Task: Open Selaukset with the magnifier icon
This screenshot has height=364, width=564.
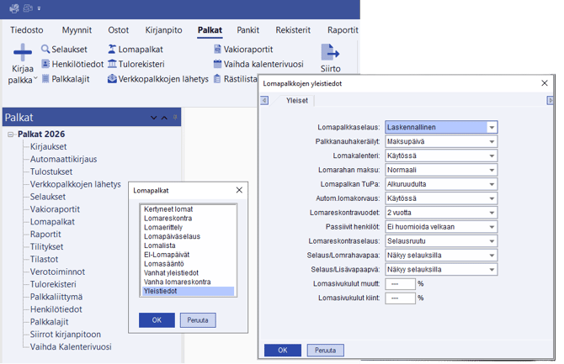Action: click(45, 50)
